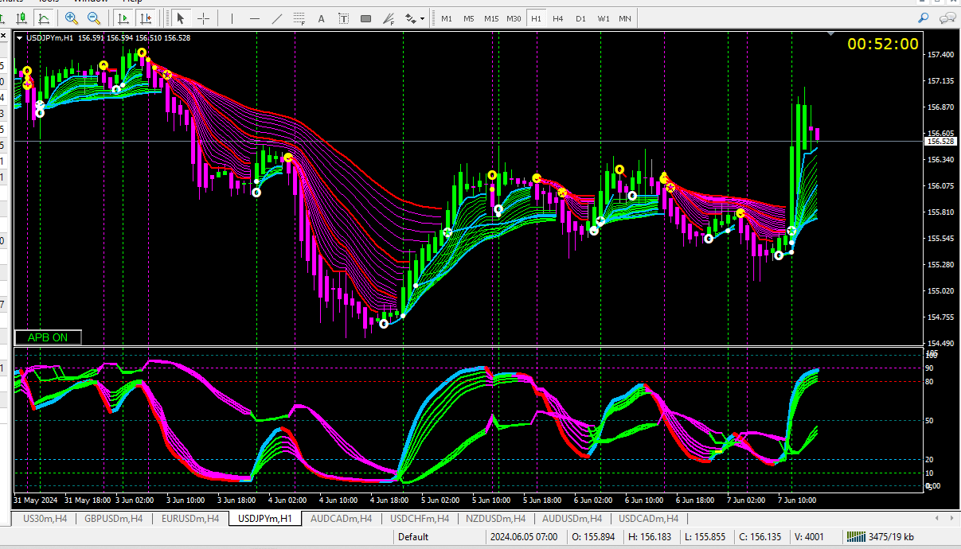This screenshot has height=549, width=961.
Task: Switch timeframe to M30
Action: tap(514, 18)
